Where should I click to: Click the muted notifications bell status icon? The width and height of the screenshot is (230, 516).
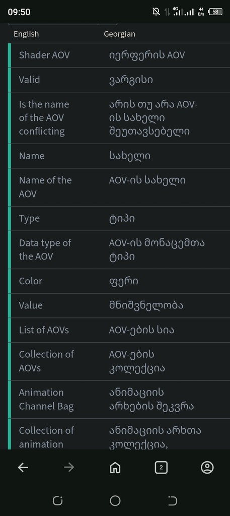[x=156, y=12]
